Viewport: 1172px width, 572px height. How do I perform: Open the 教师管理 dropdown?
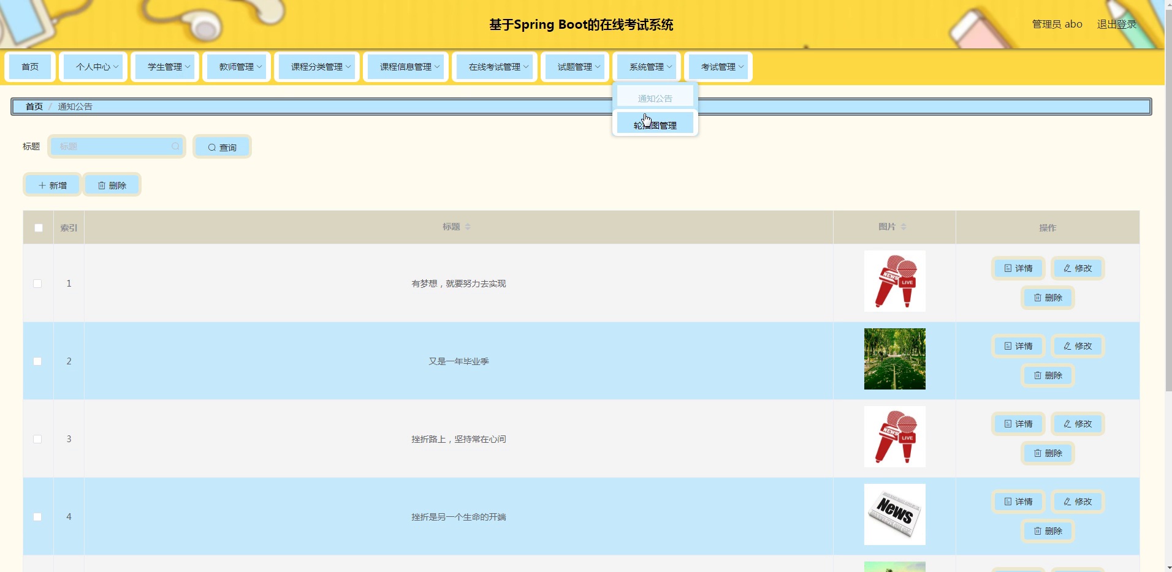(x=237, y=67)
